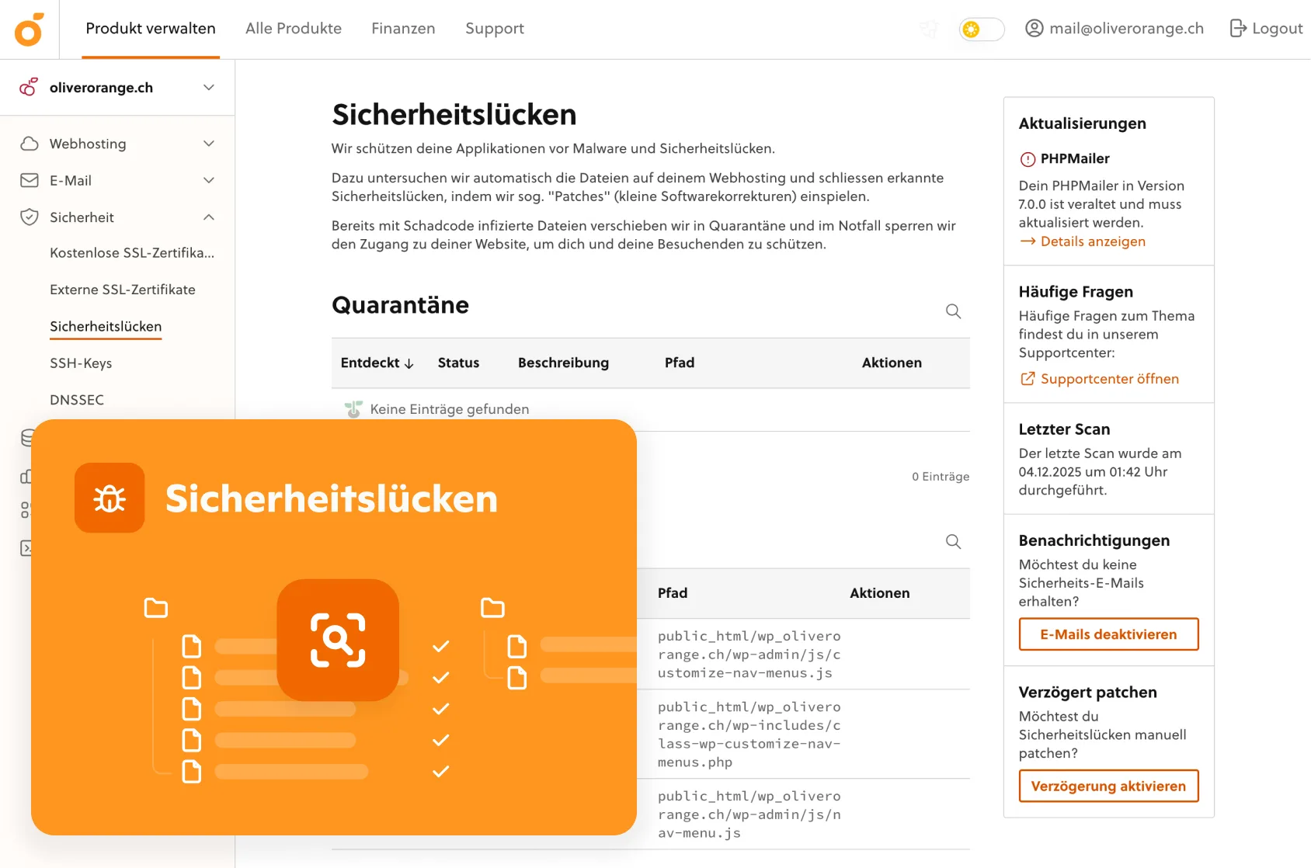The width and height of the screenshot is (1311, 868).
Task: Toggle the light/dark theme switch
Action: tap(981, 30)
